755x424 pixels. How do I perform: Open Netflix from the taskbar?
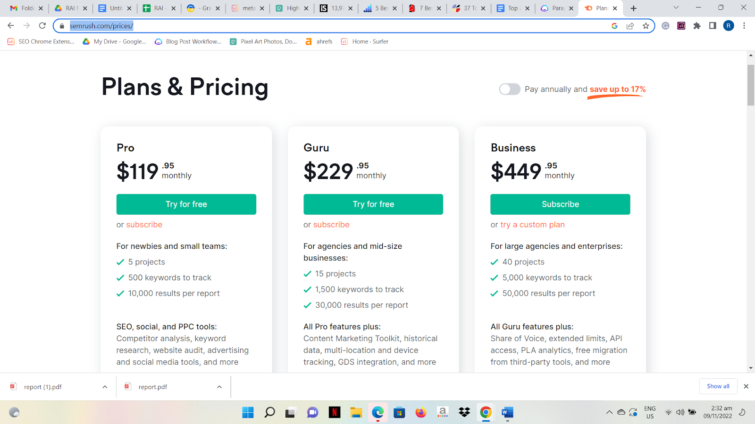tap(335, 413)
